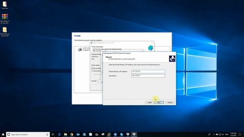Viewport: 244px width, 137px height.
Task: Click the Port Name text field
Action: pyautogui.click(x=148, y=76)
